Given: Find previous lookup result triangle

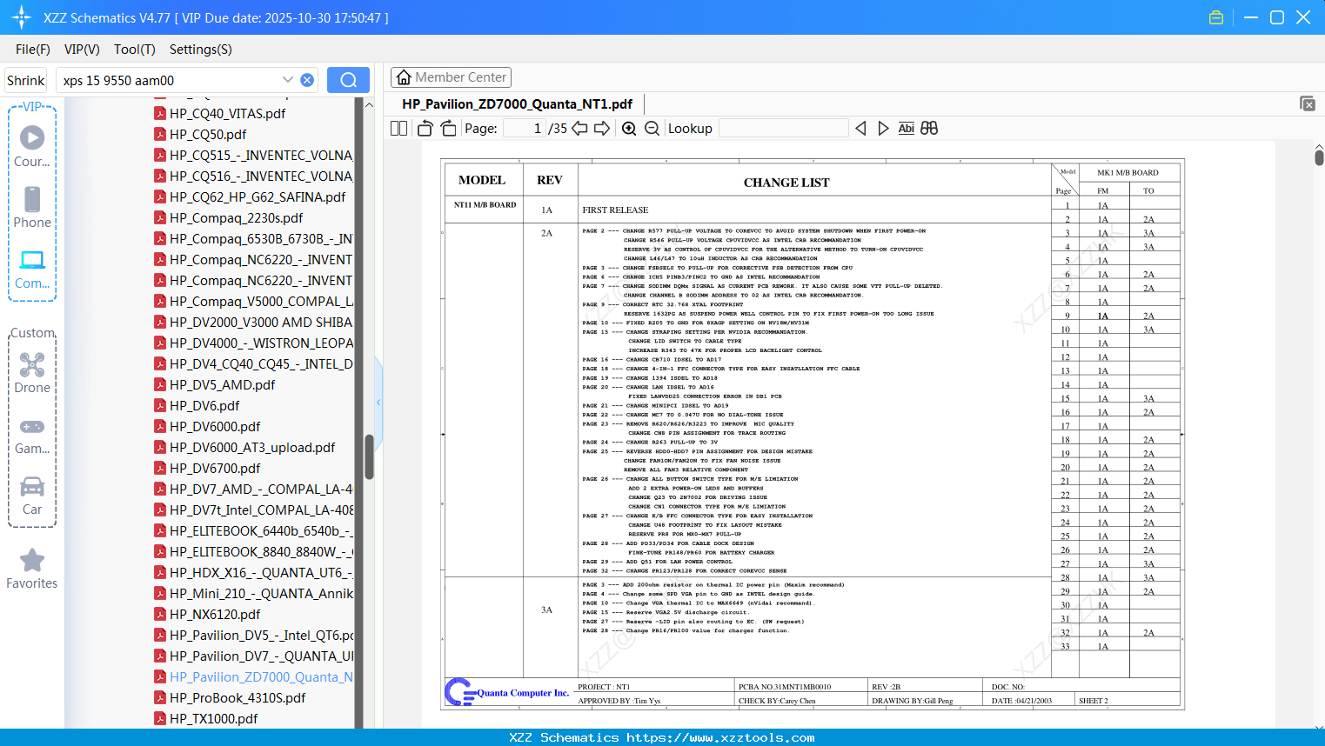Looking at the screenshot, I should point(860,129).
